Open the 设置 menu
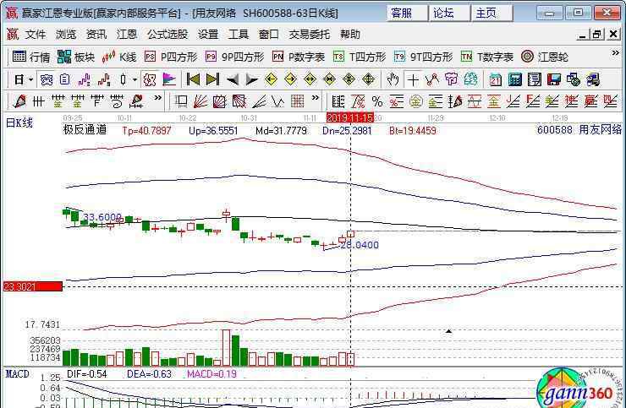The image size is (626, 408). pyautogui.click(x=208, y=35)
